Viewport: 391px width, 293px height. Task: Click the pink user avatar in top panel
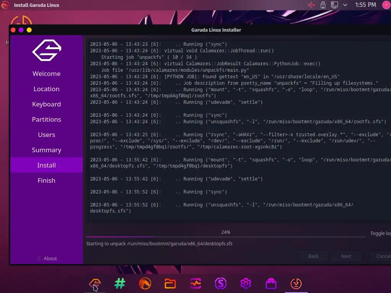[386, 5]
